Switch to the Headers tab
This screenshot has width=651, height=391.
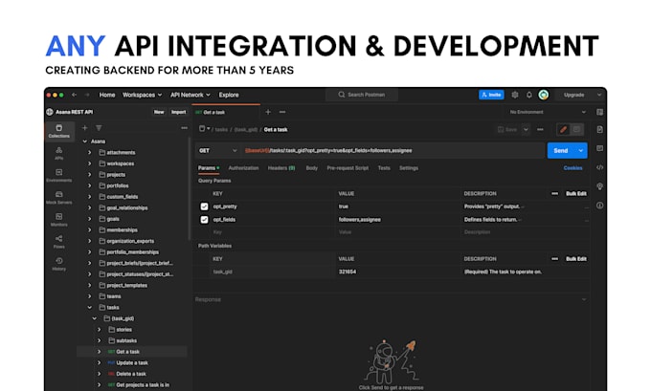click(281, 168)
